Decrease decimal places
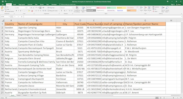This screenshot has width=183, height=99. [x=72, y=11]
